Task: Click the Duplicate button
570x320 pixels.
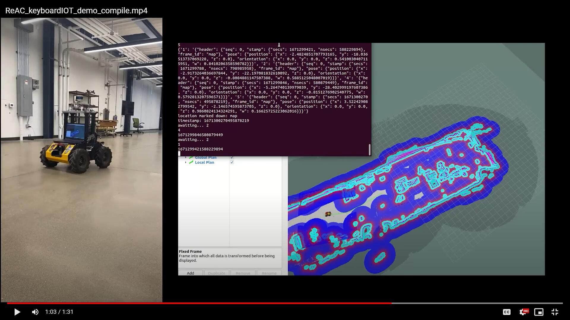Action: tap(216, 273)
